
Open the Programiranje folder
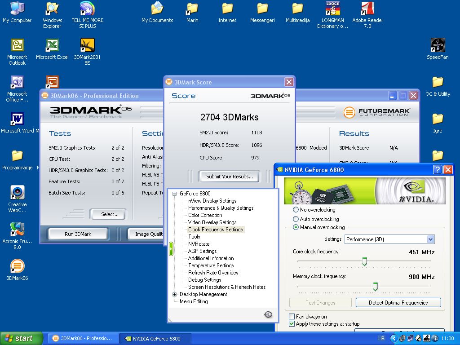(x=17, y=160)
